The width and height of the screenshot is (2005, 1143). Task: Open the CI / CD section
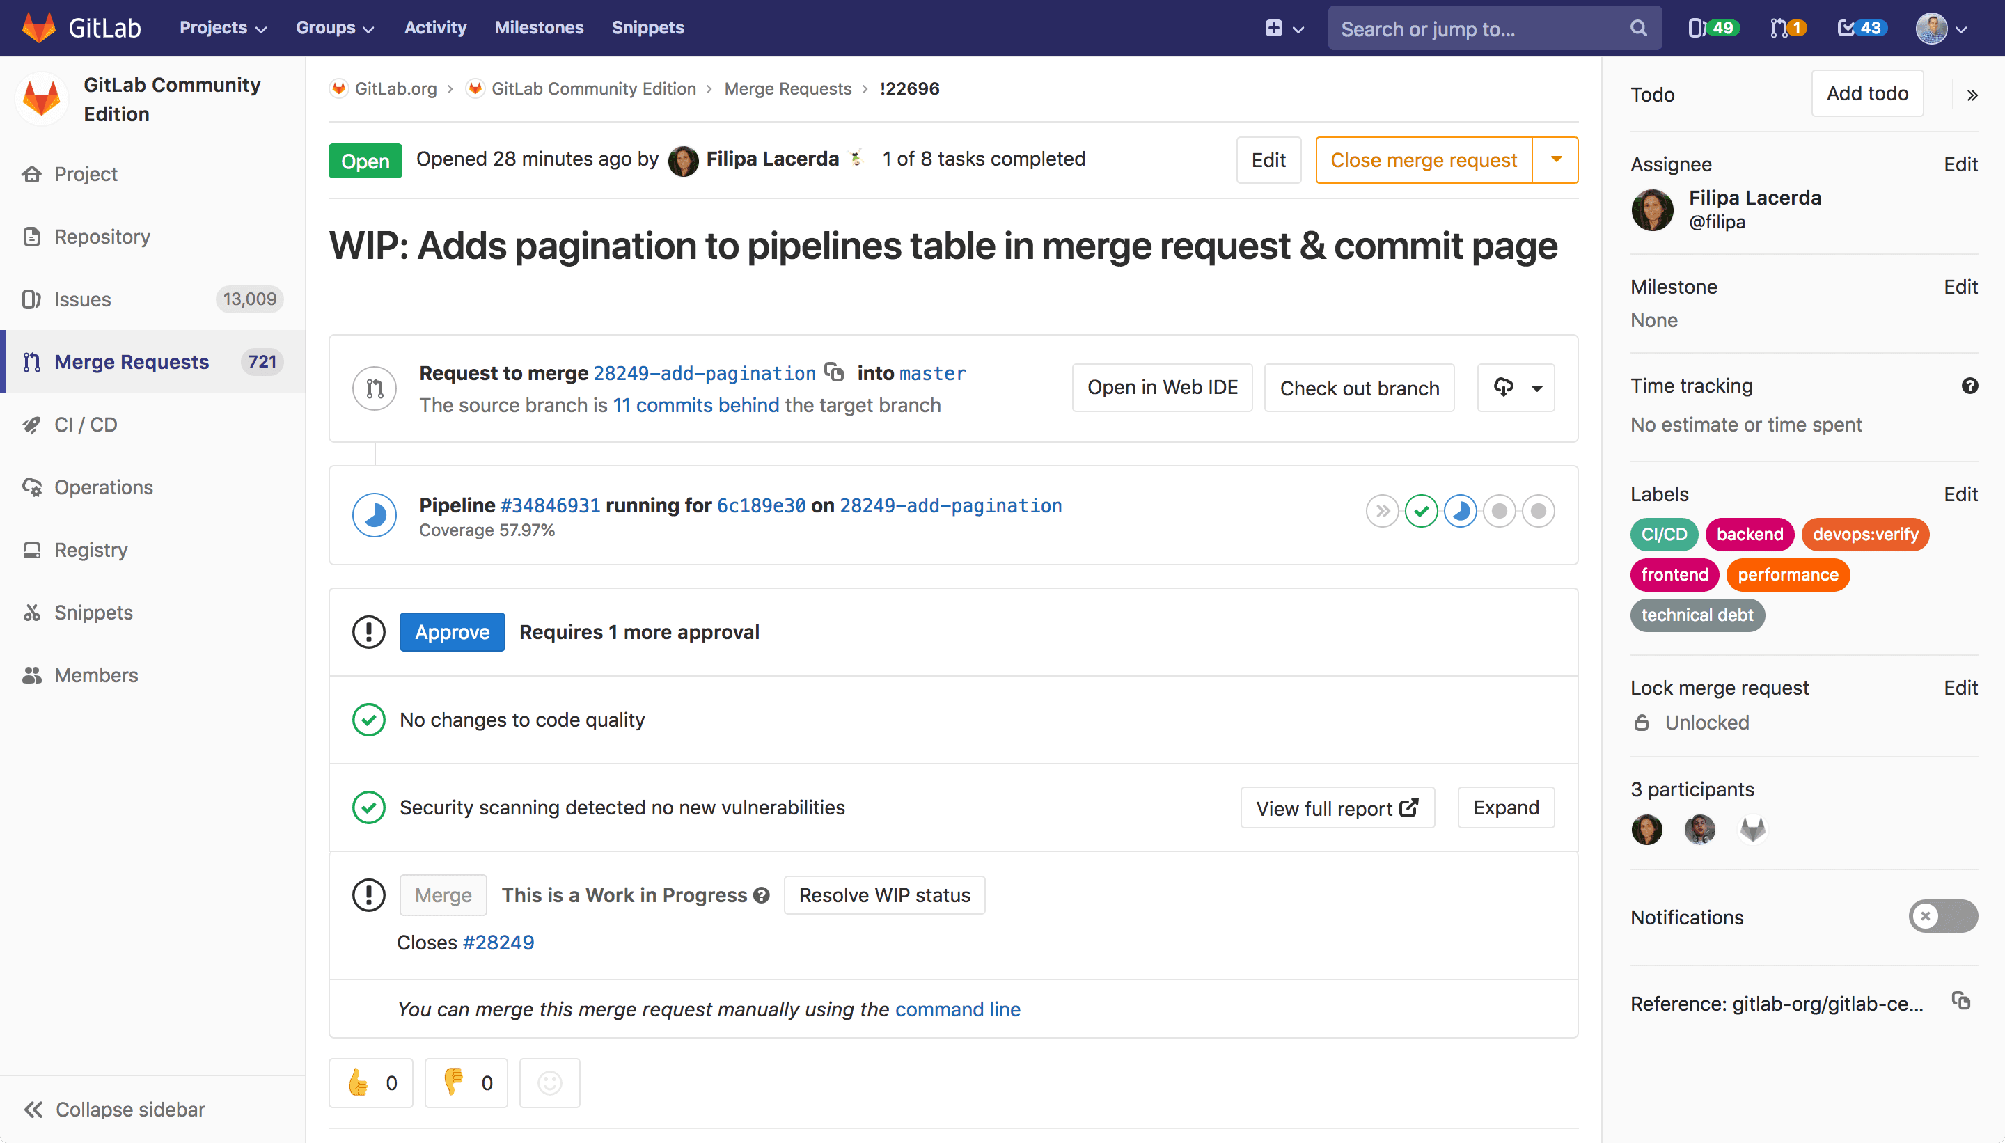tap(86, 424)
